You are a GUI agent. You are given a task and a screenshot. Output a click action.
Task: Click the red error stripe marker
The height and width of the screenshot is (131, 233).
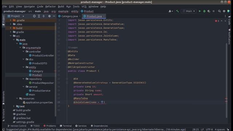(226, 99)
